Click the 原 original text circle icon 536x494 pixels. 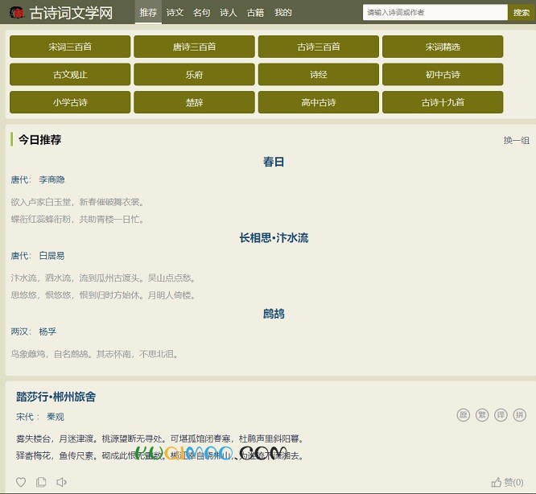click(464, 415)
